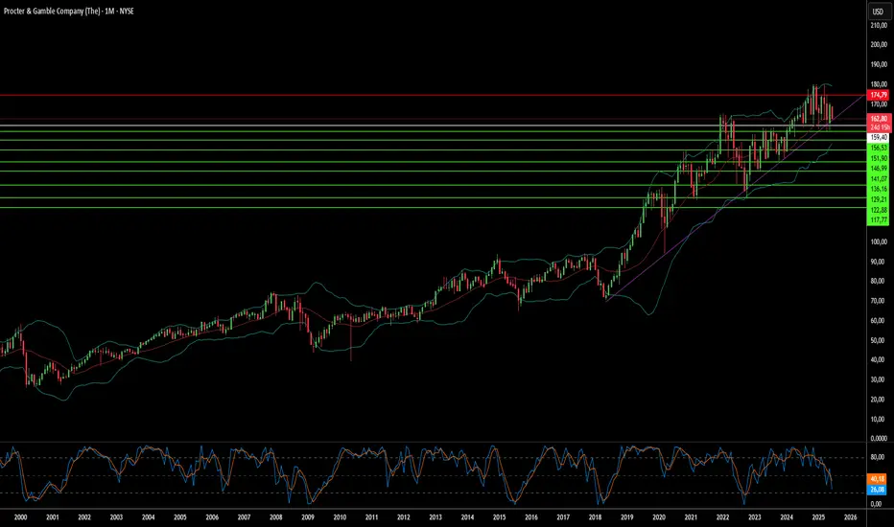
Task: Select the orange 40,18 indicator value
Action: (878, 479)
